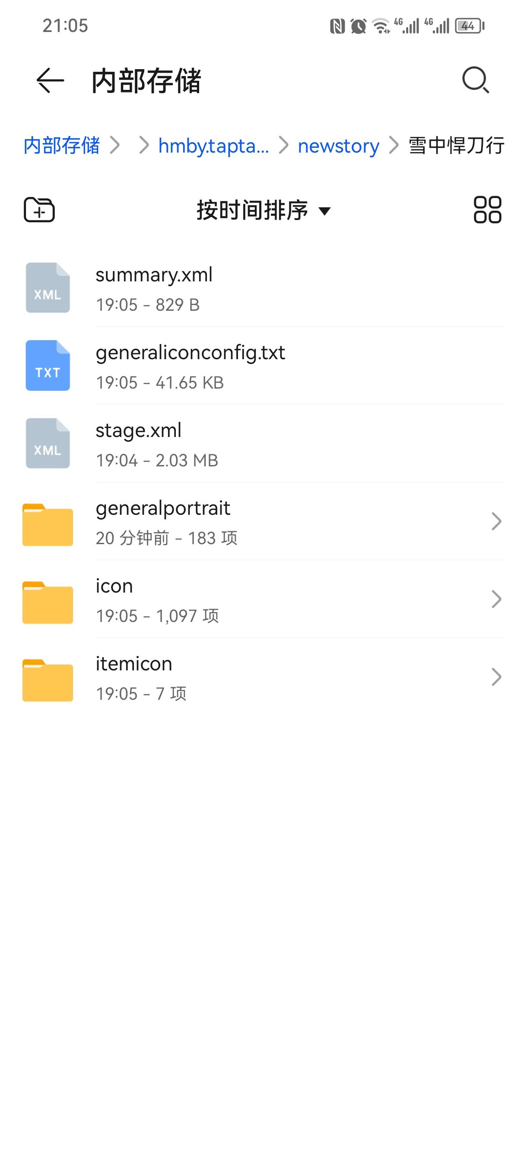
Task: Open the generaliconconfig.txt TXT icon
Action: tap(48, 366)
